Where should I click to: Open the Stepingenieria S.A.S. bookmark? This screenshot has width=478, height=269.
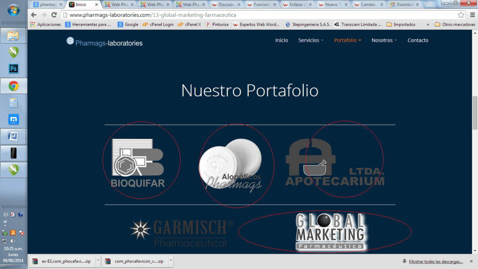308,24
